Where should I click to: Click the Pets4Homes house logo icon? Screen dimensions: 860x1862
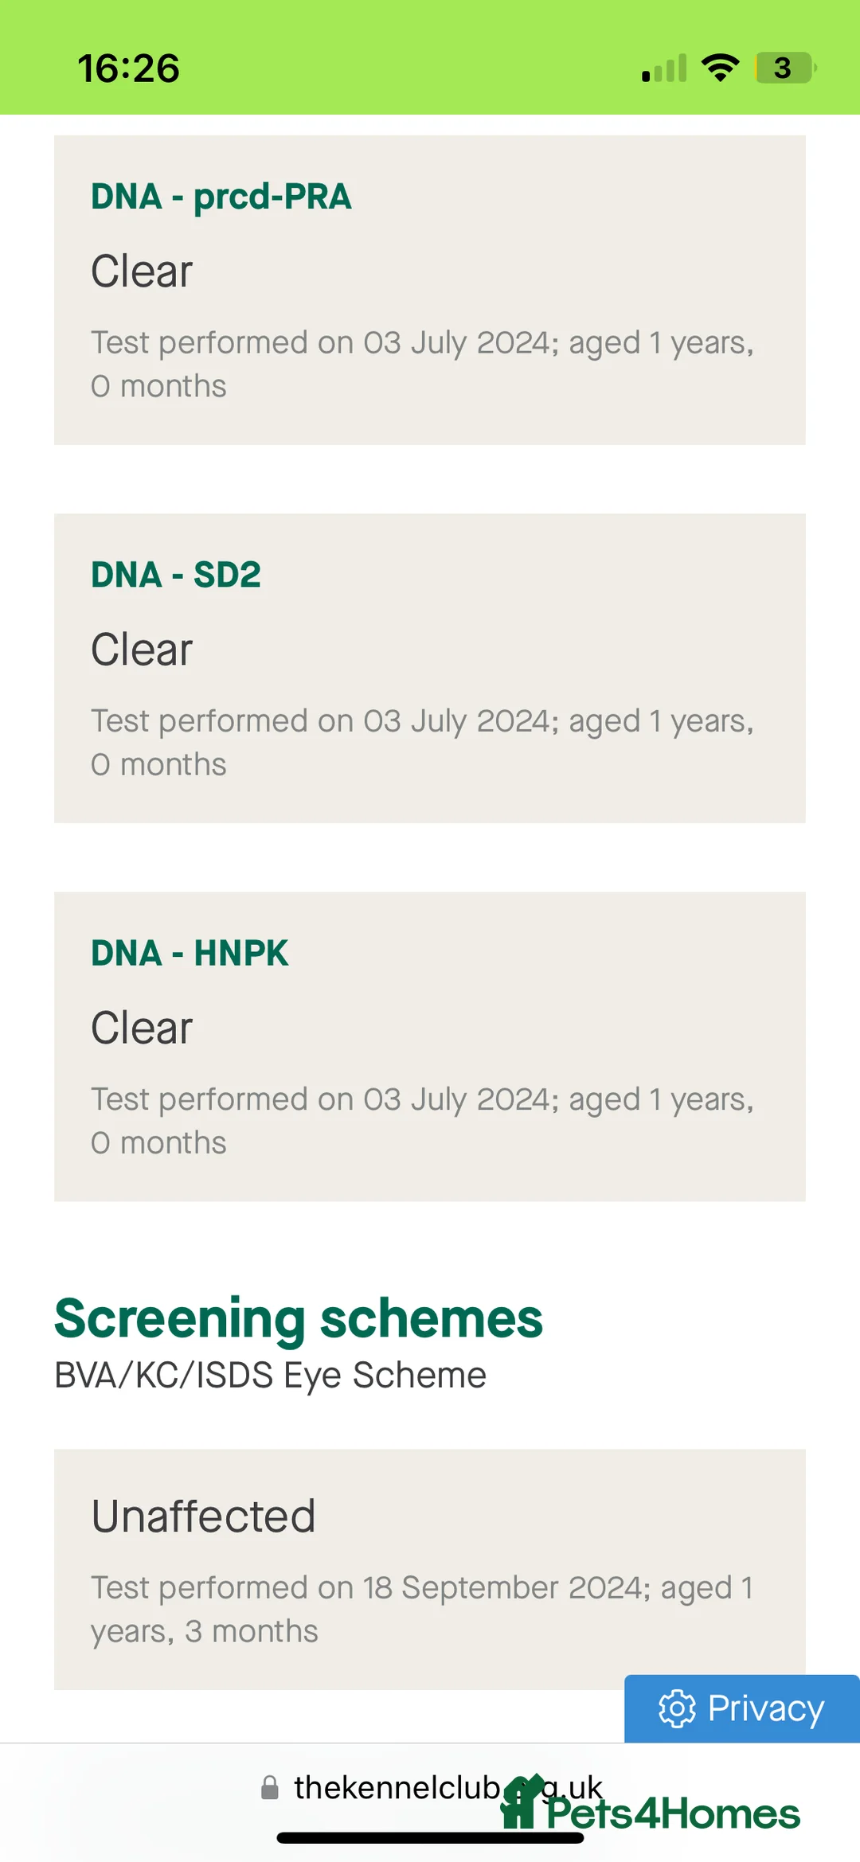521,1802
